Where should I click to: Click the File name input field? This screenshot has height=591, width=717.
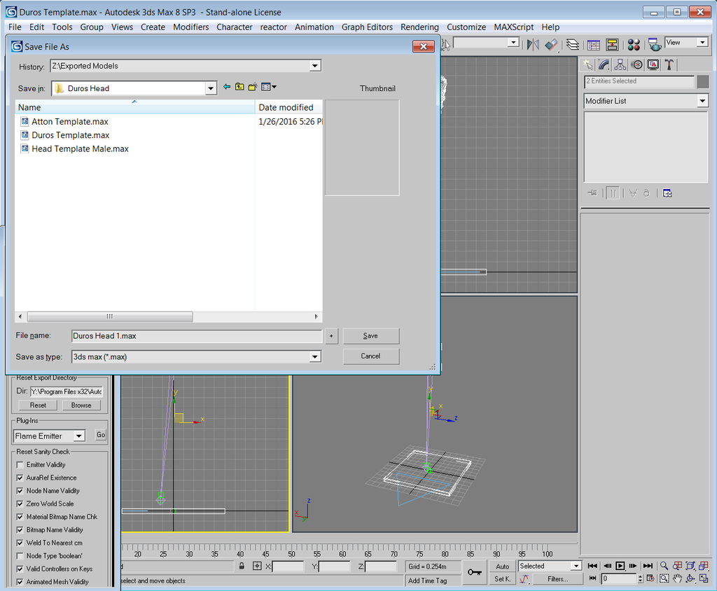click(x=197, y=335)
